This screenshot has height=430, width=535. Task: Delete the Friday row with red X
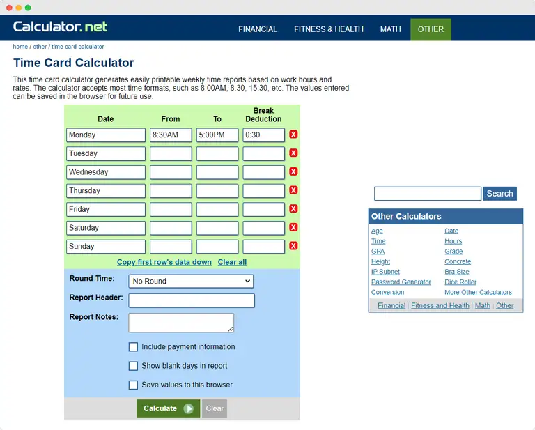pyautogui.click(x=293, y=209)
